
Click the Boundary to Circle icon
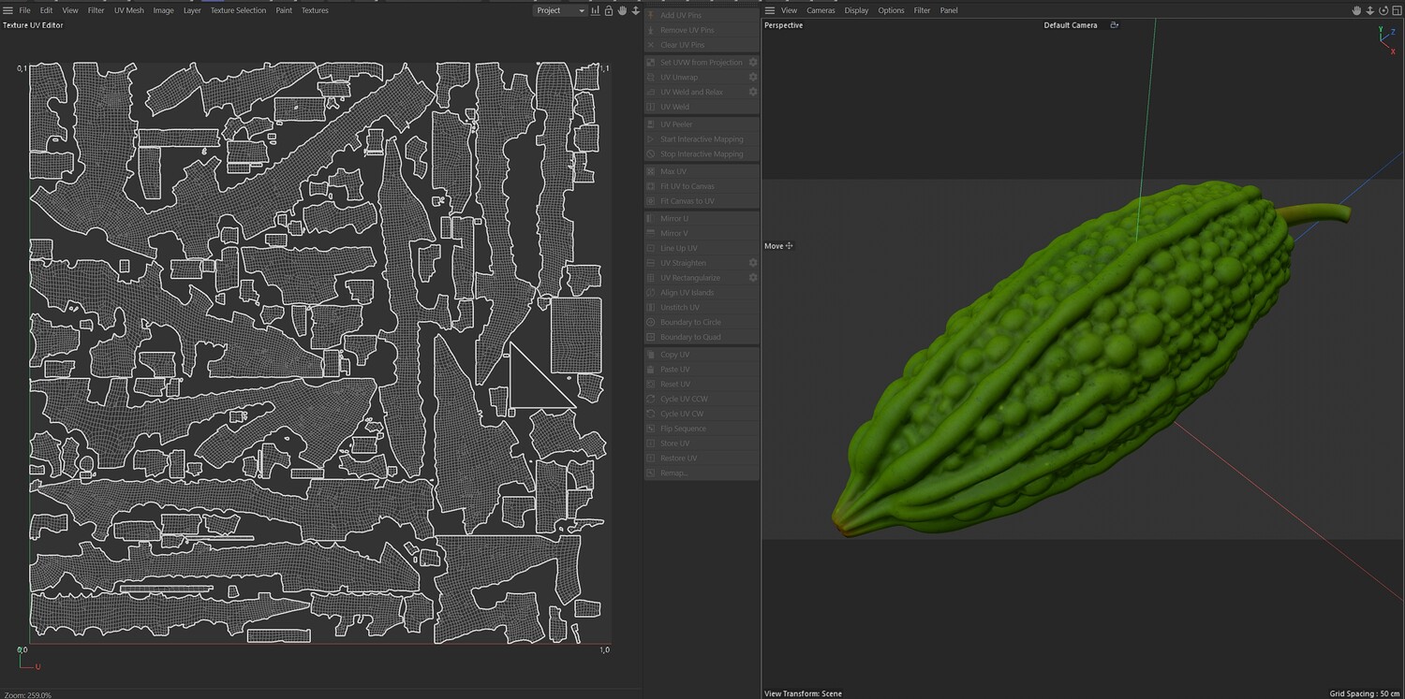click(x=651, y=323)
